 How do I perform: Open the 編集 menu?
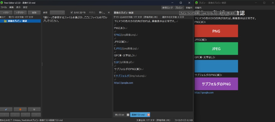pyautogui.click(x=12, y=7)
